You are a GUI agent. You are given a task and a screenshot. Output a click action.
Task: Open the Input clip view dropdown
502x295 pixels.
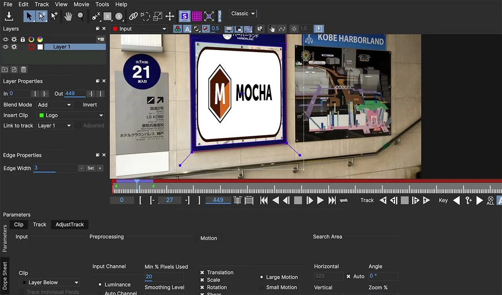pyautogui.click(x=140, y=29)
